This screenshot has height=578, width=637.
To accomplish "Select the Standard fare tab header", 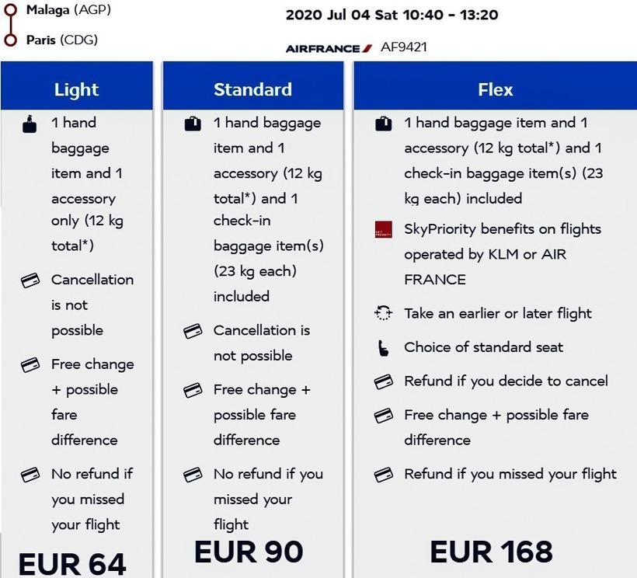I will coord(252,89).
